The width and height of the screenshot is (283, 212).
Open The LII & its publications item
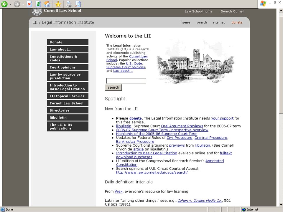pos(68,126)
